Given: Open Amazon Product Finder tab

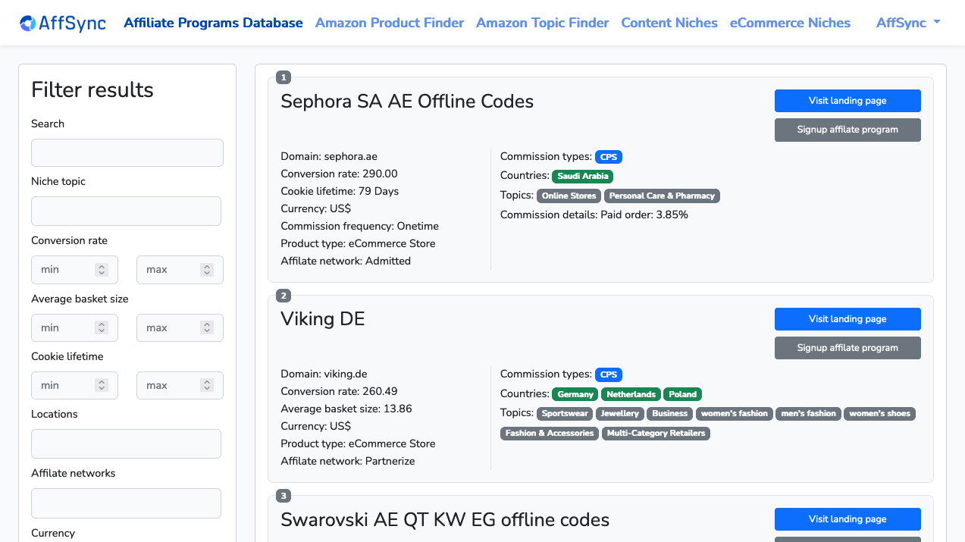Looking at the screenshot, I should (389, 23).
